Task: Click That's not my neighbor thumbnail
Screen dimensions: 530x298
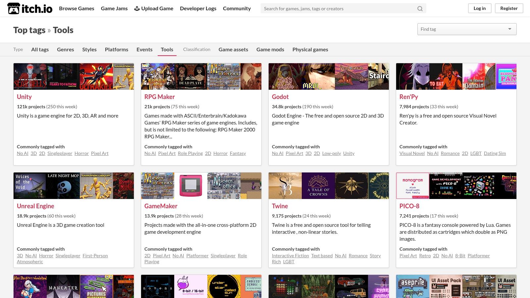Action: pos(285,76)
